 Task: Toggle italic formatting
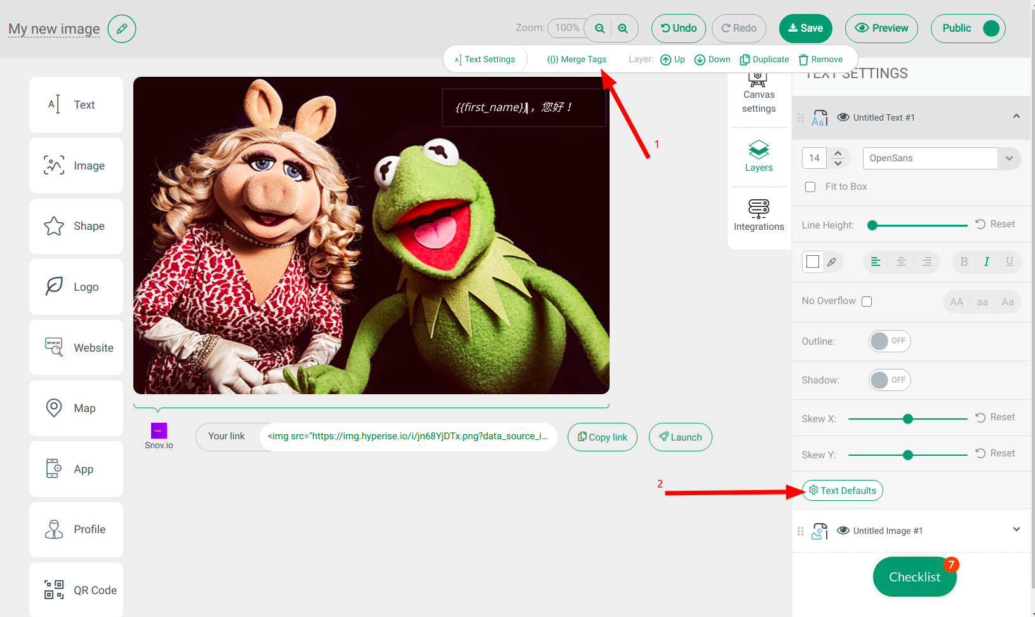pyautogui.click(x=986, y=262)
